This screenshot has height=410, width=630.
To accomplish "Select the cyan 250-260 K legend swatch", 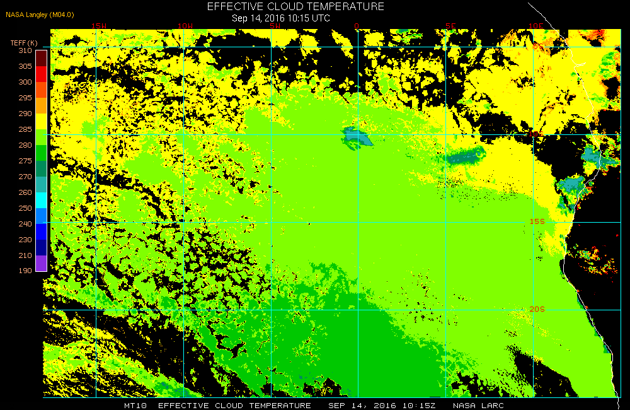I will (x=42, y=200).
